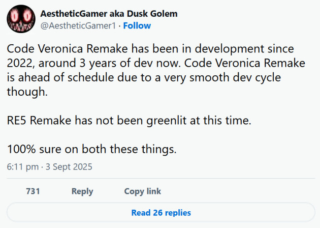The image size is (320, 228).
Task: Click the first Code Veronica Remake paragraph
Action: 156,70
